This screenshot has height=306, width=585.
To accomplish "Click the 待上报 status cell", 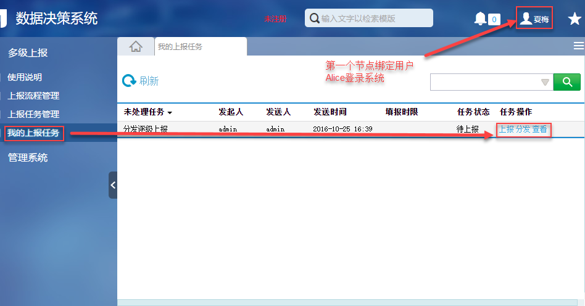I will coord(468,129).
